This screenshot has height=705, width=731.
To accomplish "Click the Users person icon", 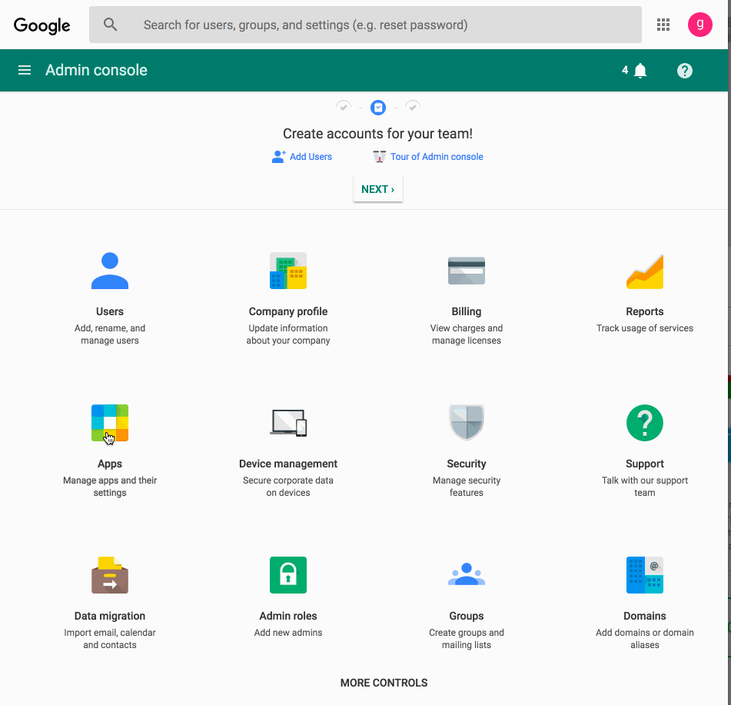I will pyautogui.click(x=110, y=271).
